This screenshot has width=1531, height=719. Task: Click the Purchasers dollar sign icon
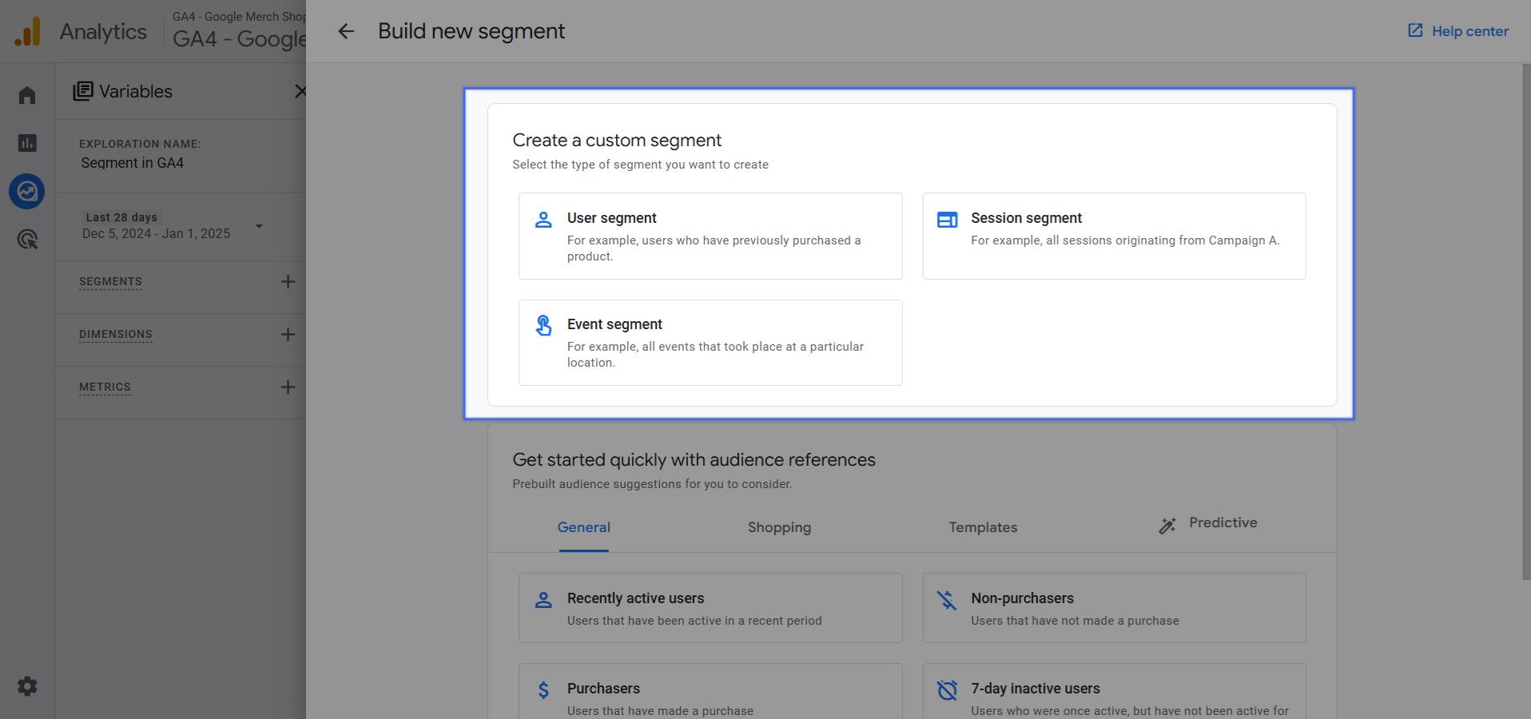pos(543,689)
